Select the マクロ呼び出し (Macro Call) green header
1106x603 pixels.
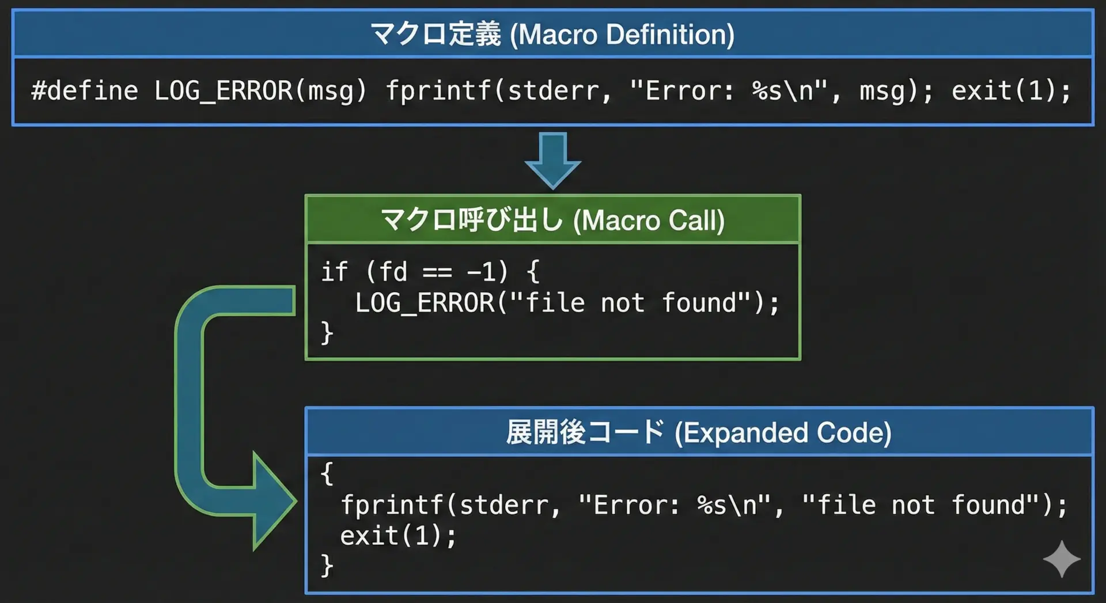[x=552, y=220]
